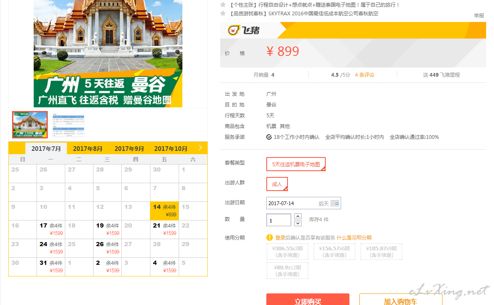Click the 库存4 件 stock text
This screenshot has width=494, height=305.
[x=319, y=220]
